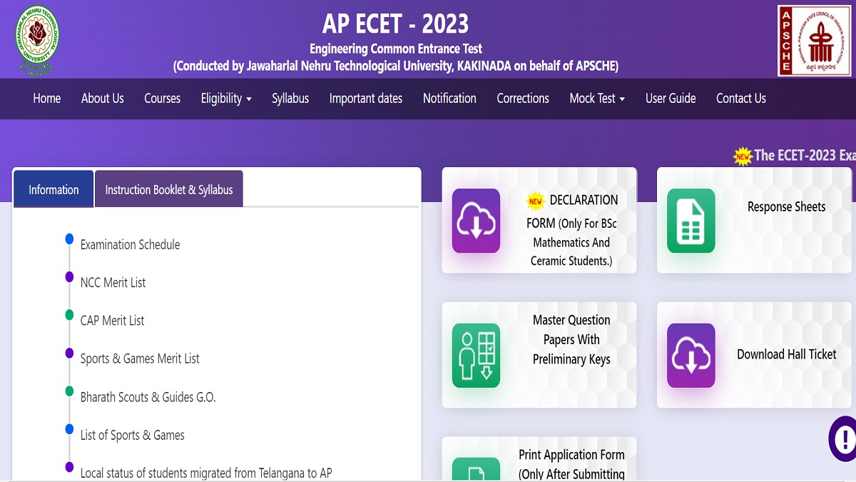The height and width of the screenshot is (482, 856).
Task: Open the Courses menu item
Action: click(163, 99)
